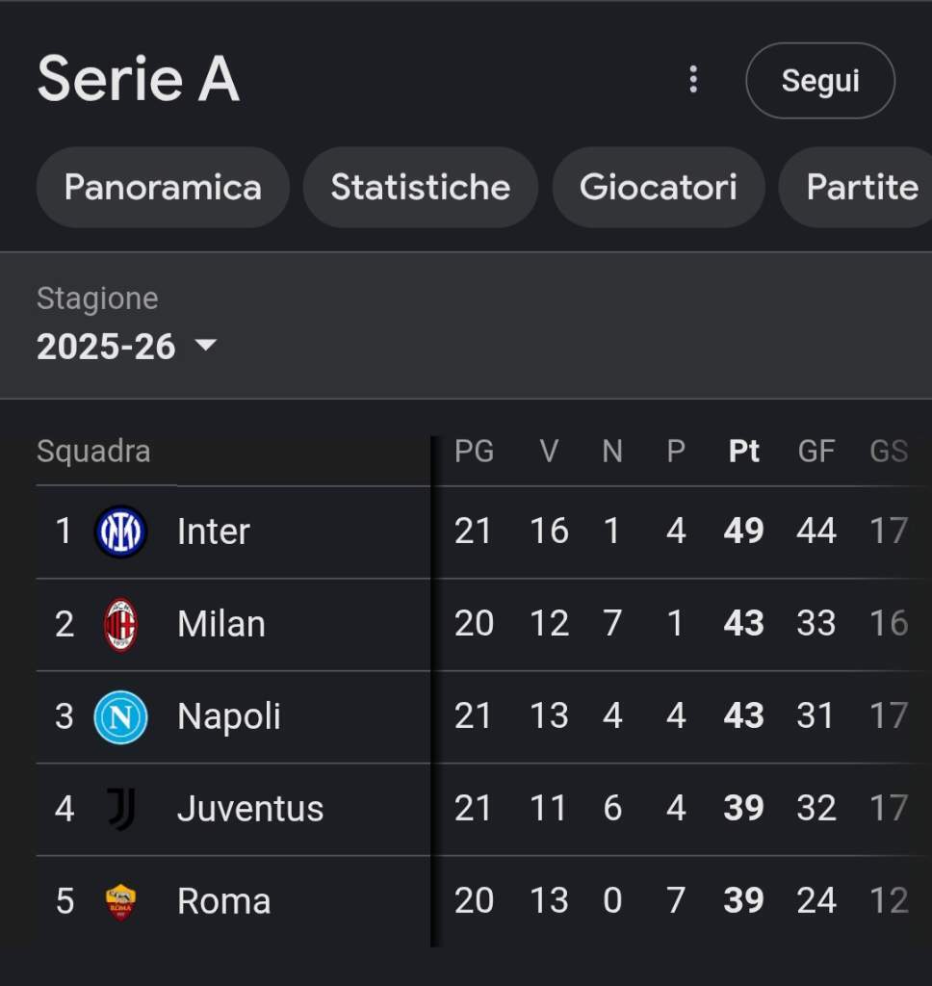Click the Juventus club logo
Image resolution: width=932 pixels, height=986 pixels.
pyautogui.click(x=120, y=809)
